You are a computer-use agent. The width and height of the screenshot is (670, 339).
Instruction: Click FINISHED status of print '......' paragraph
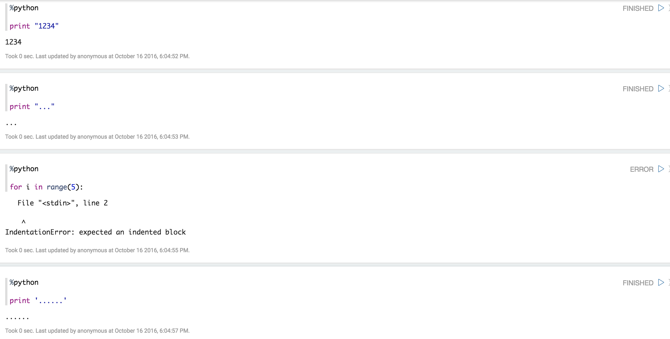(638, 283)
